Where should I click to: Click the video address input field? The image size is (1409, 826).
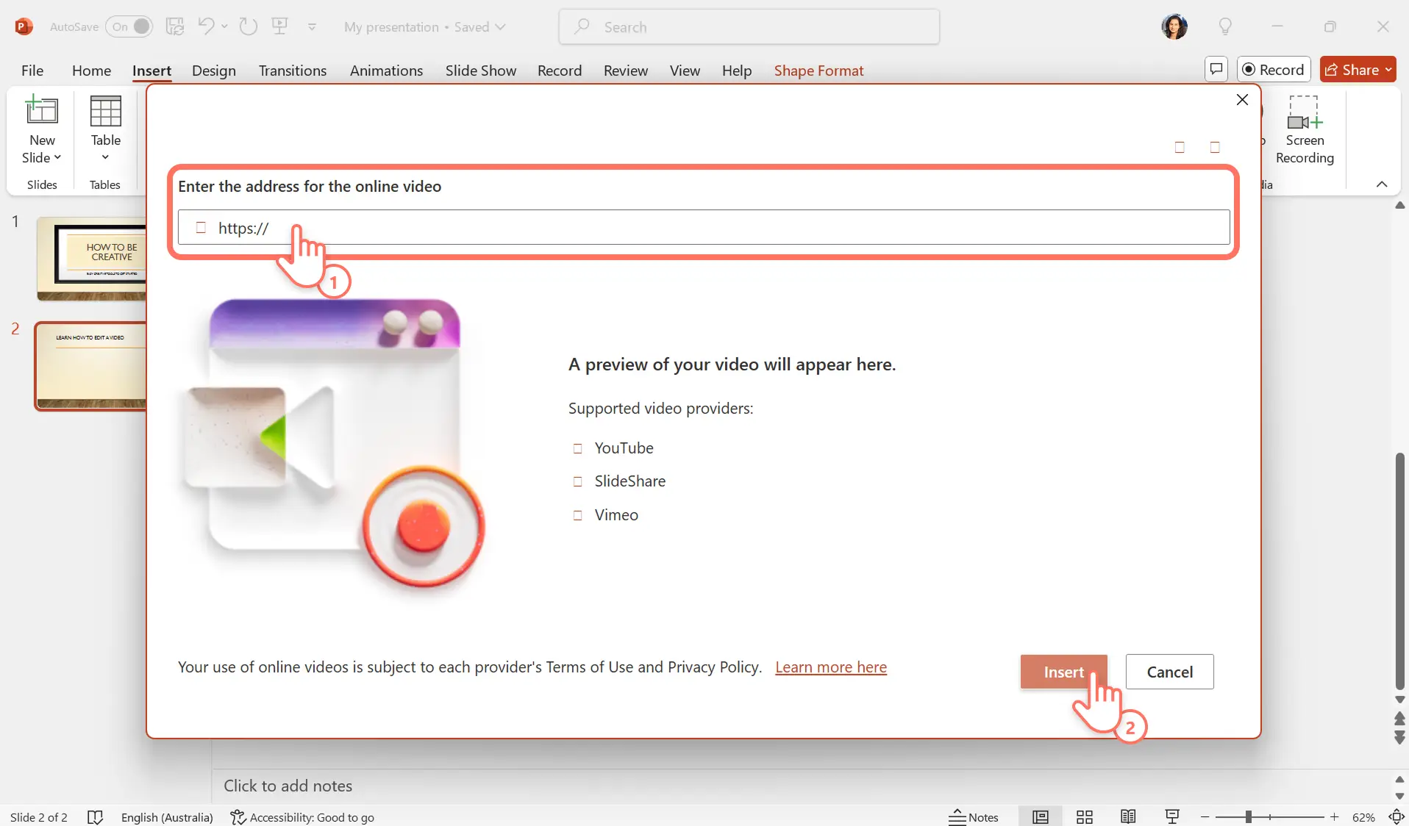(x=703, y=227)
